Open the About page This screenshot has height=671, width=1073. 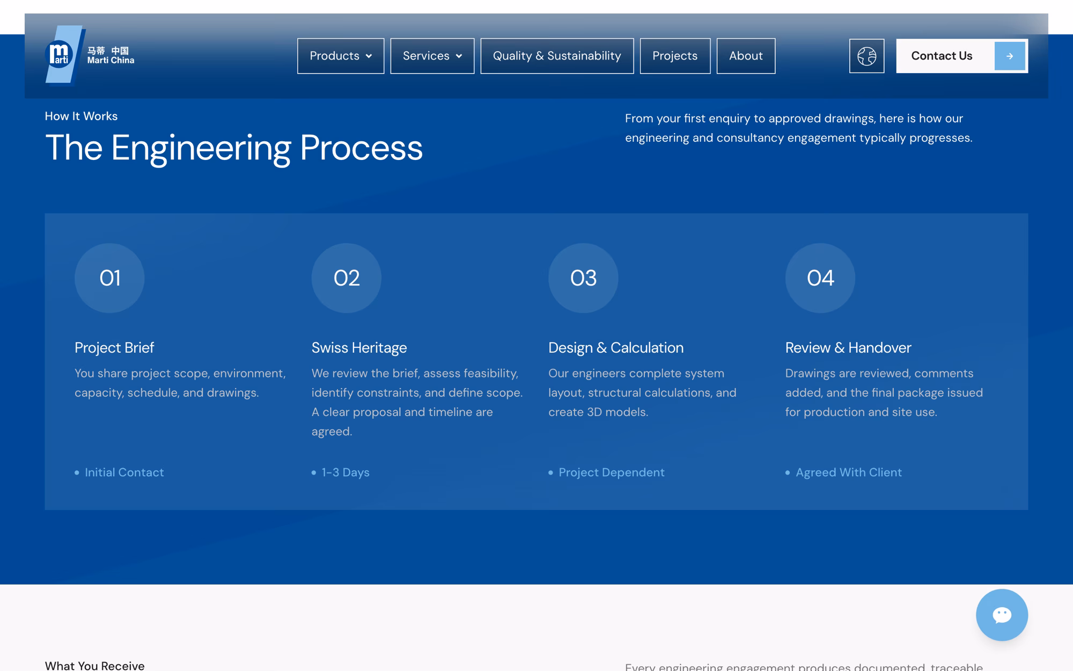point(746,56)
